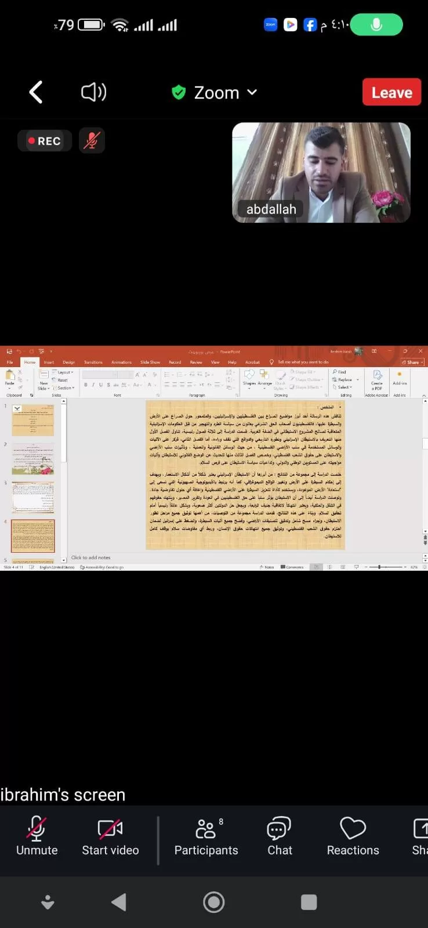Start video from the bottom toolbar
This screenshot has height=928, width=428.
pyautogui.click(x=110, y=836)
